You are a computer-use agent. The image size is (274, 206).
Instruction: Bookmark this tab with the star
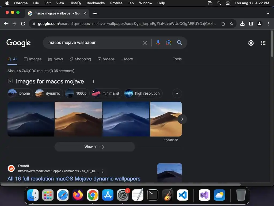point(232,24)
